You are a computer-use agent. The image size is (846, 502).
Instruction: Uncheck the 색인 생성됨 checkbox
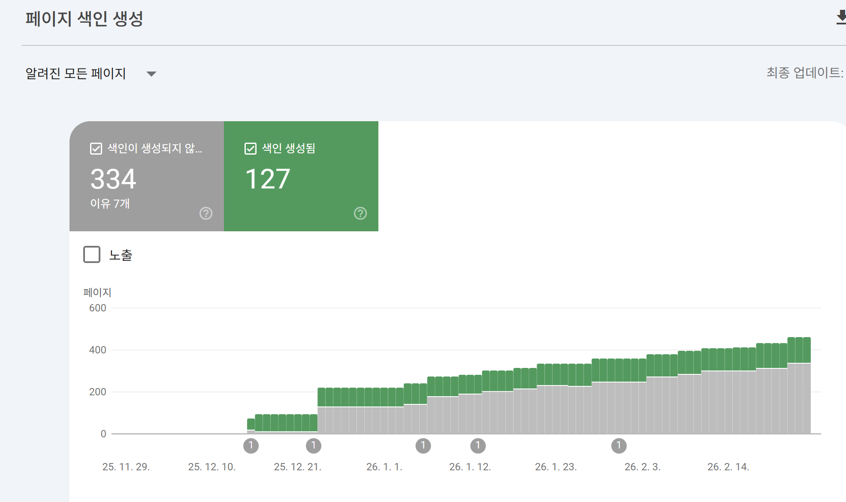pyautogui.click(x=251, y=149)
